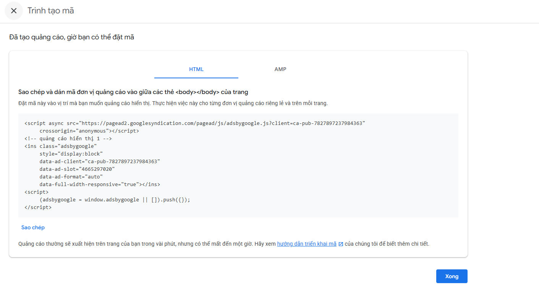Click the closing </script> tag line
The width and height of the screenshot is (539, 290).
[x=38, y=207]
